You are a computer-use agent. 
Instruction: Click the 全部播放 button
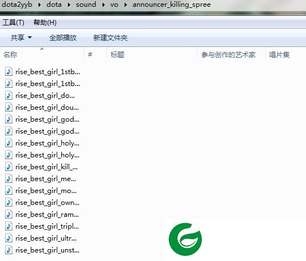63,37
